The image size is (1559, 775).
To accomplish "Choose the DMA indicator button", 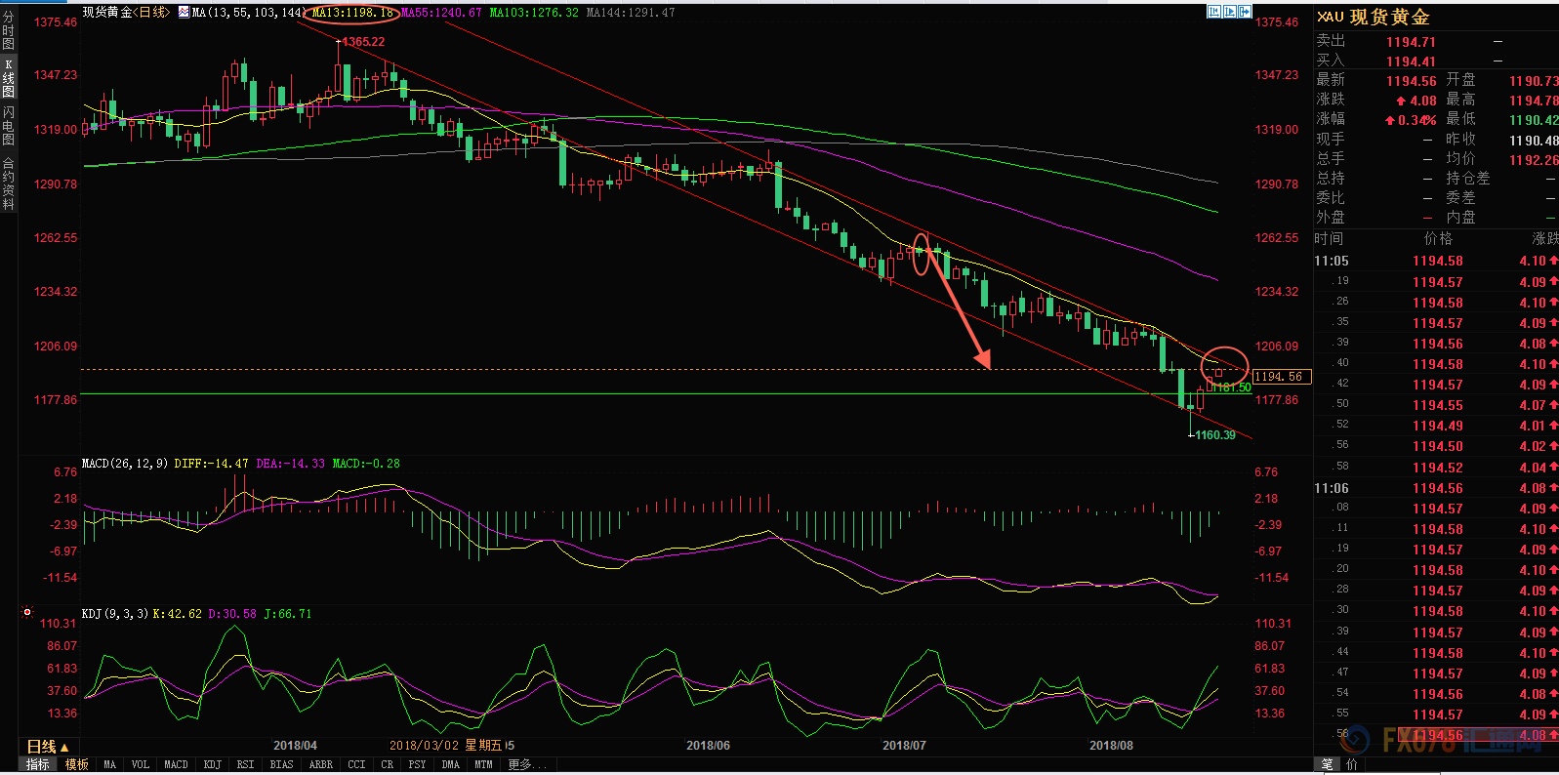I will [450, 764].
